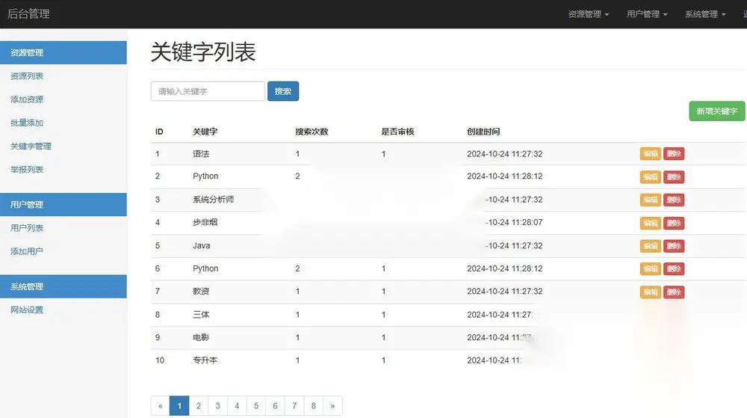The height and width of the screenshot is (418, 747).
Task: Delete the 步非烟 keyword row
Action: pyautogui.click(x=674, y=223)
